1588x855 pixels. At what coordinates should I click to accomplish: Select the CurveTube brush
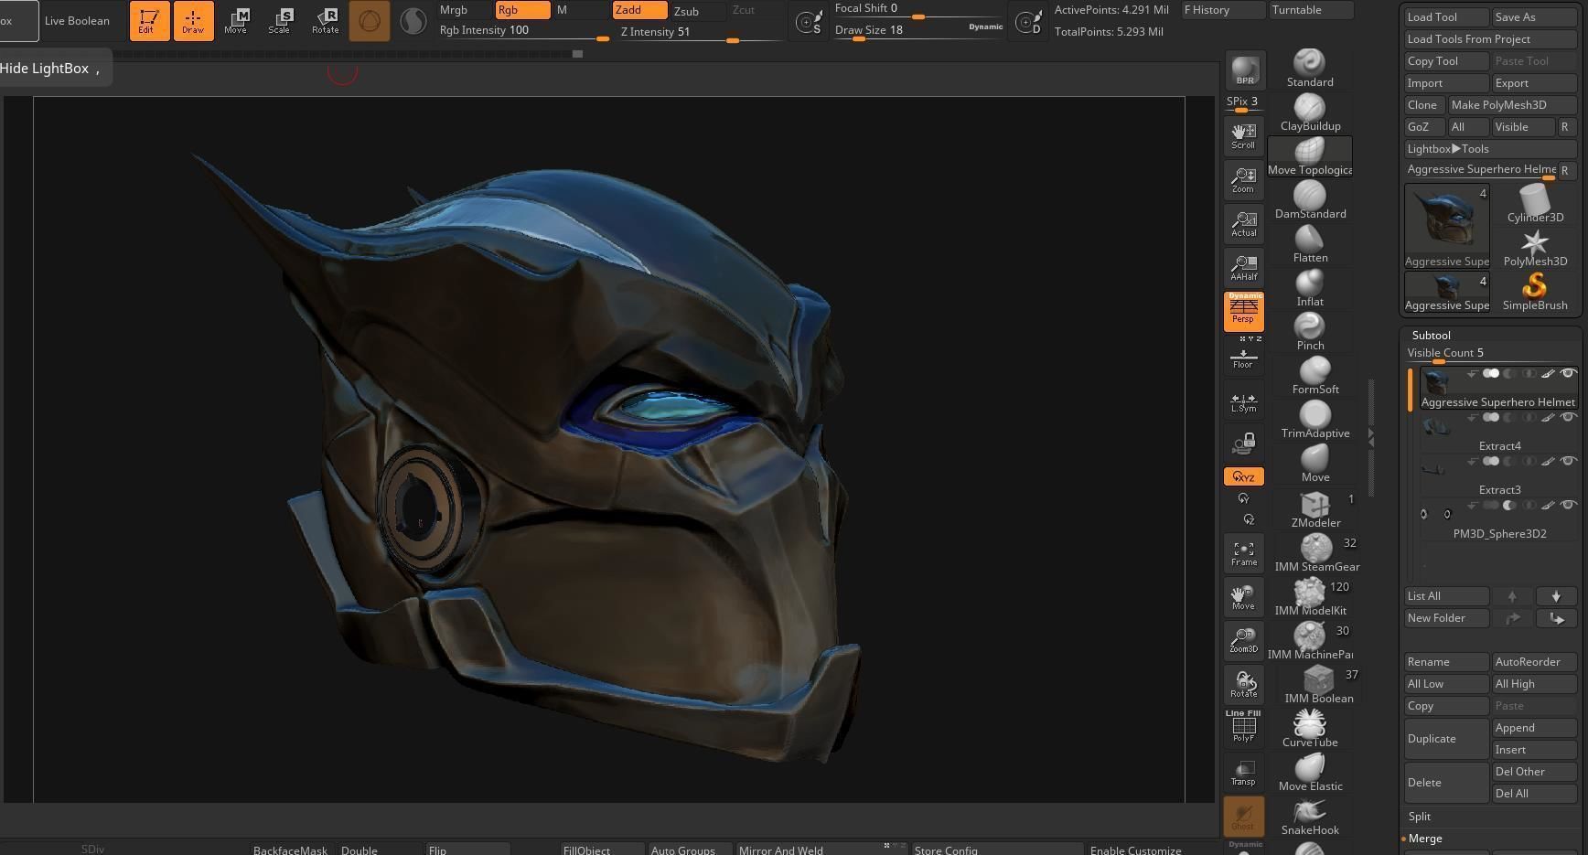pos(1310,730)
